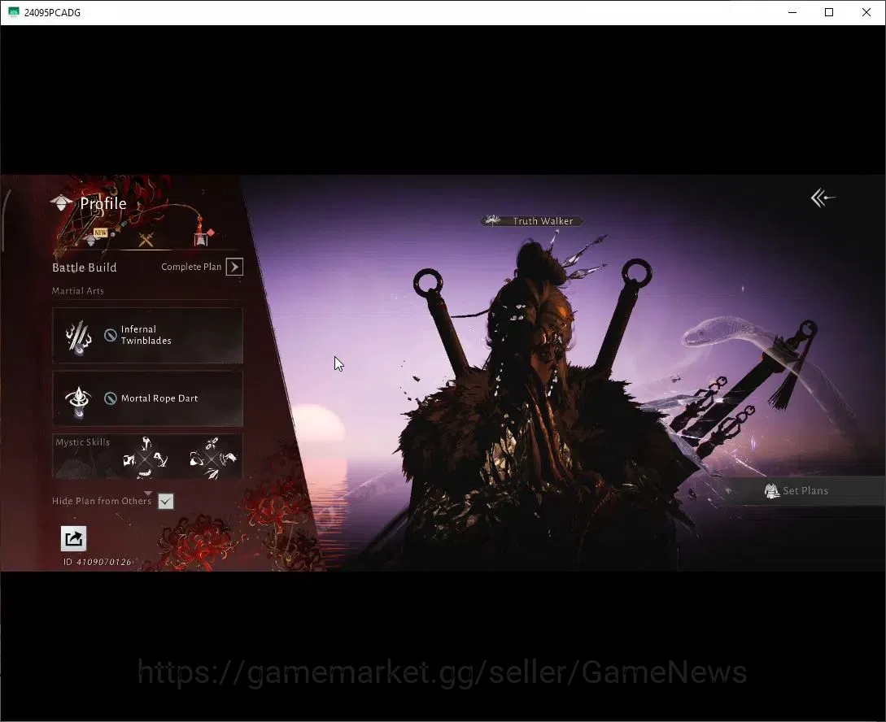Switch to the lantern tab with red diamond
Image resolution: width=886 pixels, height=722 pixels.
point(202,237)
